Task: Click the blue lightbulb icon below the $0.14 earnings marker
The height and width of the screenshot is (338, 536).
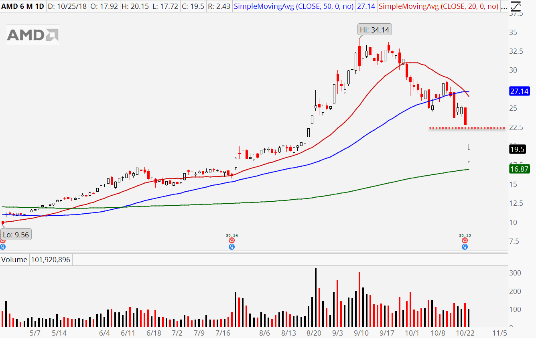Action: click(x=231, y=247)
